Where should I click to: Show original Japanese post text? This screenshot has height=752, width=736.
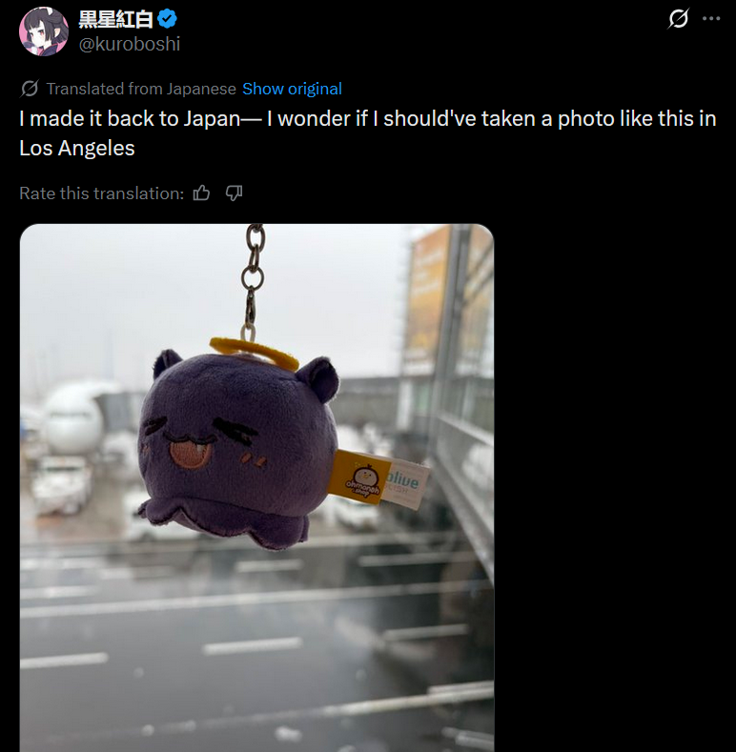[x=292, y=89]
